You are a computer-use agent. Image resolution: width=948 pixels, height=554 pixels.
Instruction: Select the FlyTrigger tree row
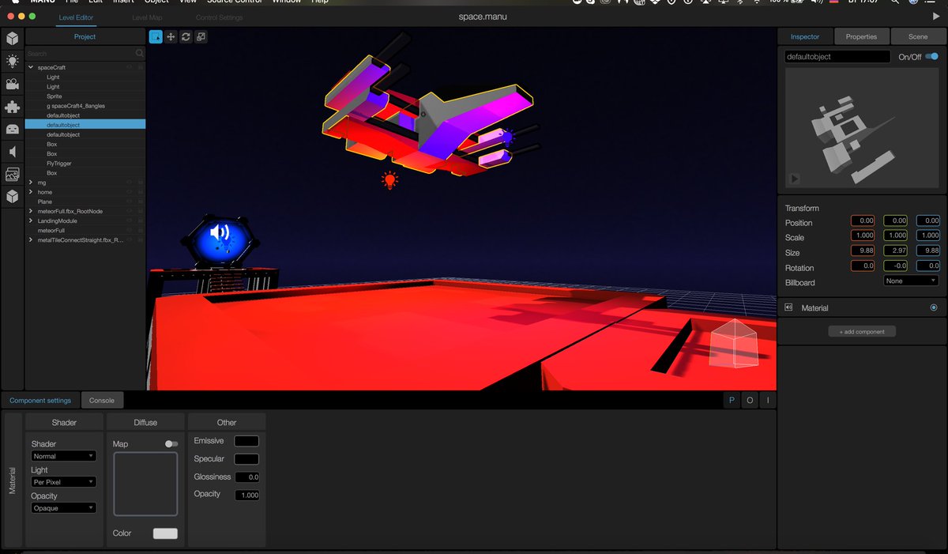pos(85,164)
